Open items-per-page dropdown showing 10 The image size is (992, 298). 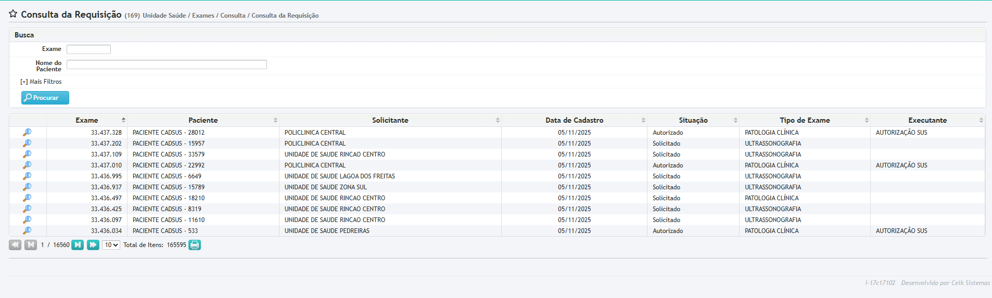click(111, 245)
